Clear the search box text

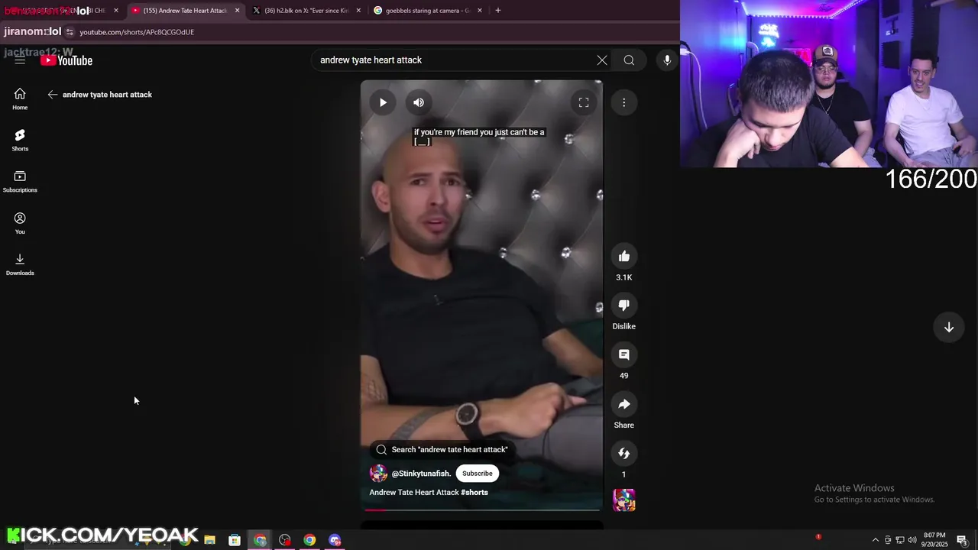(602, 60)
